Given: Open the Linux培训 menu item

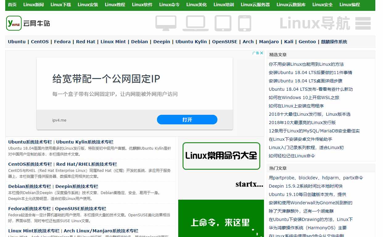Looking at the screenshot, I should pos(224,5).
